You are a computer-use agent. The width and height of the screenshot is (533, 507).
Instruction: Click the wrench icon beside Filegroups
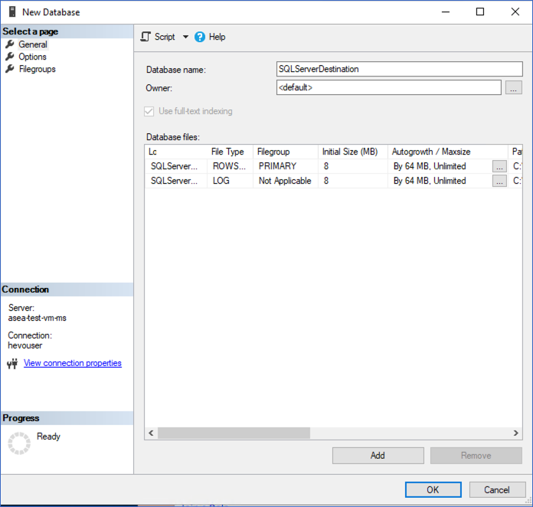(10, 69)
